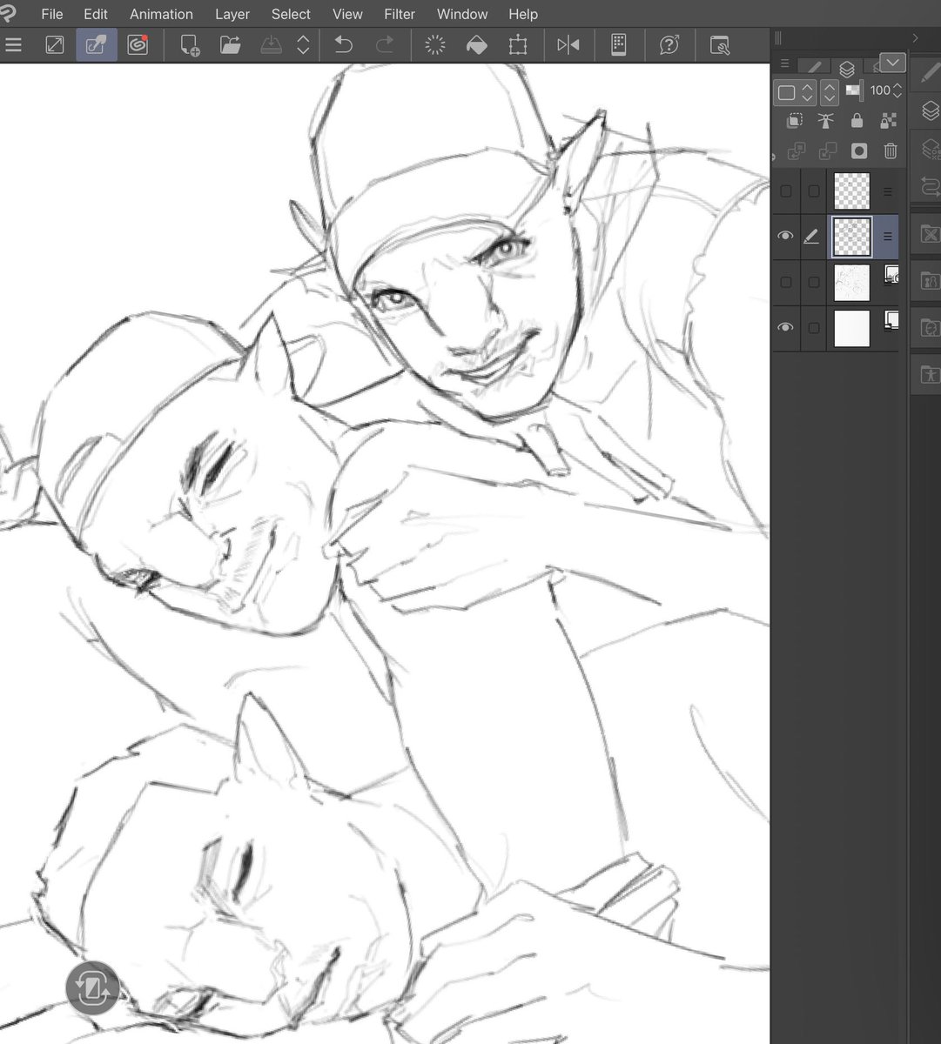Delete layer with trash can icon
This screenshot has width=941, height=1044.
pyautogui.click(x=891, y=151)
